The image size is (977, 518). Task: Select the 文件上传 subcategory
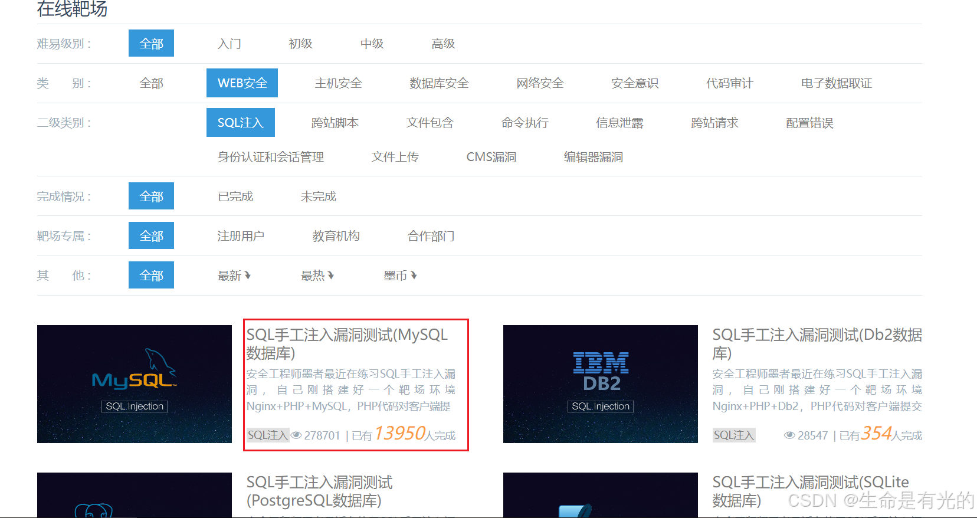coord(395,157)
